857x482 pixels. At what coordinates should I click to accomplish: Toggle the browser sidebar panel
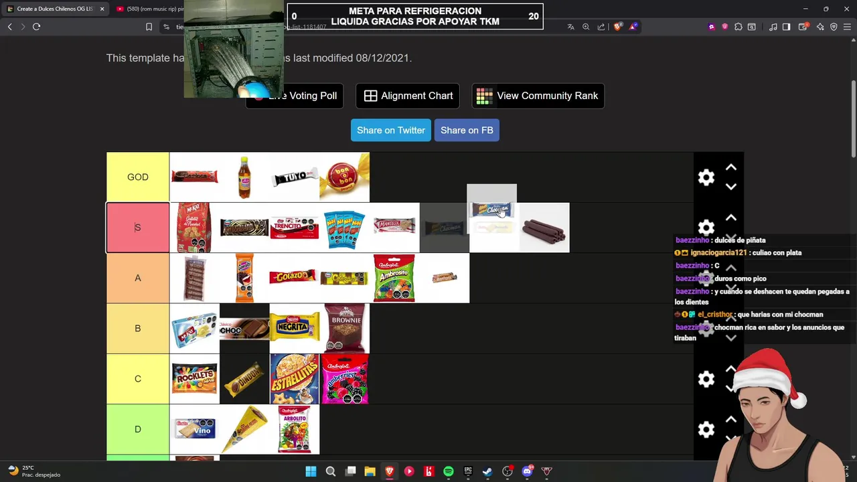click(787, 27)
